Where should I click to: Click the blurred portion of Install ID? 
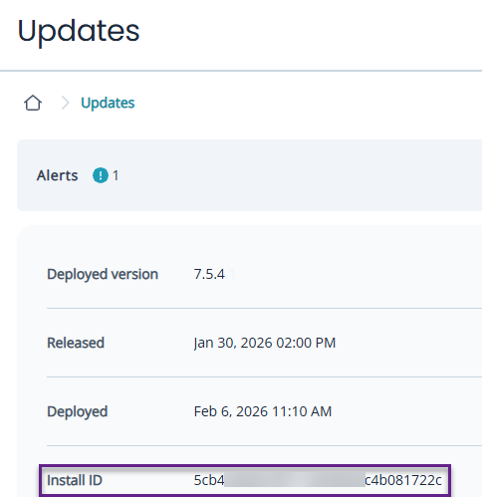tap(295, 480)
